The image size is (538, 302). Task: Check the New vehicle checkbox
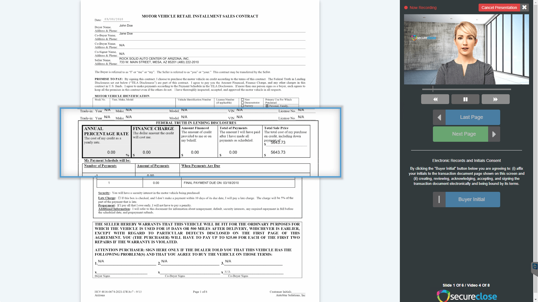coord(243,99)
